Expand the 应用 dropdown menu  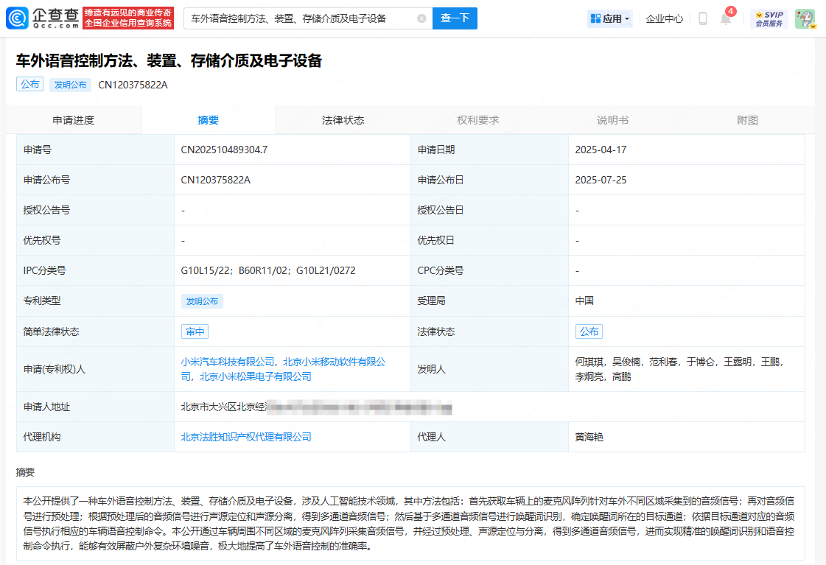pos(627,18)
